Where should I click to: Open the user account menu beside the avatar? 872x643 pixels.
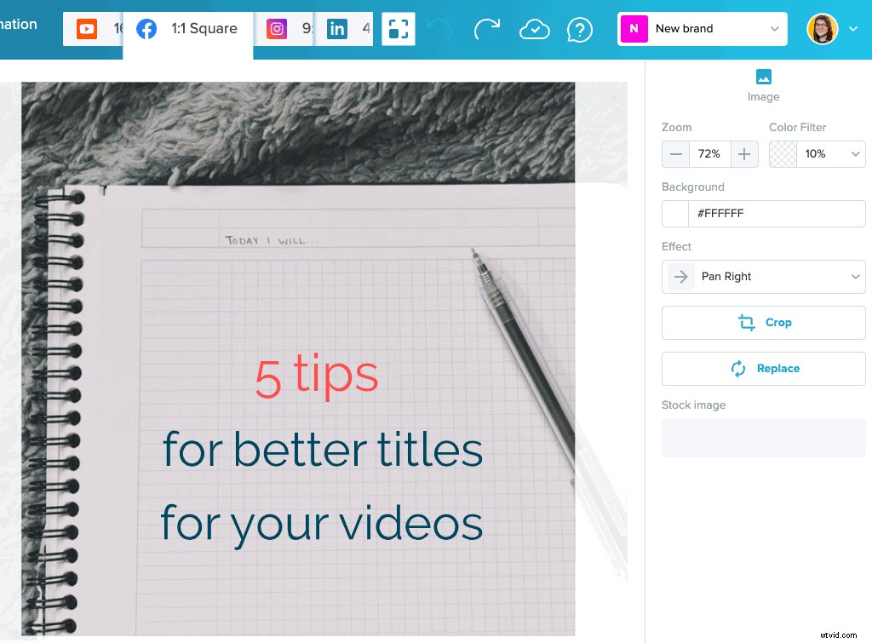854,28
